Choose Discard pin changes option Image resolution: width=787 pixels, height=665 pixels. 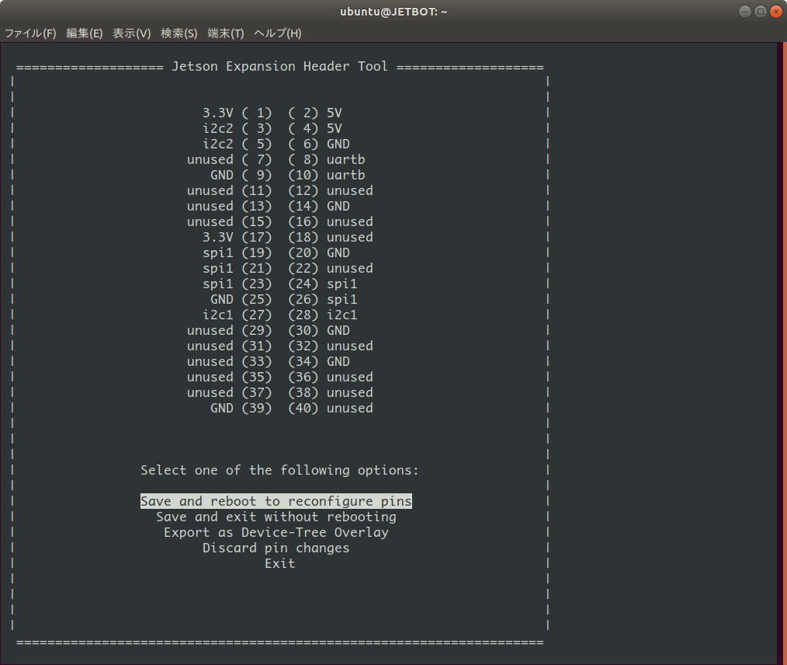tap(276, 548)
